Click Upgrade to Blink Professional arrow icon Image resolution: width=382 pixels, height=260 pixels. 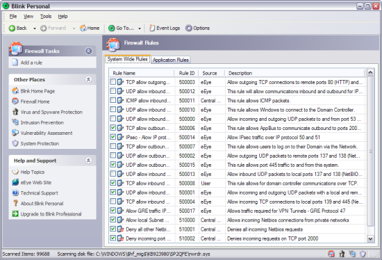15,213
